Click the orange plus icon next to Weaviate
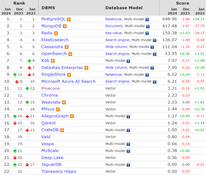 [64, 102]
